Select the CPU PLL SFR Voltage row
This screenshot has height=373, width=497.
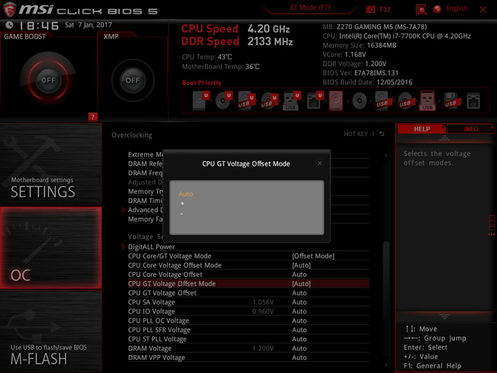(248, 329)
